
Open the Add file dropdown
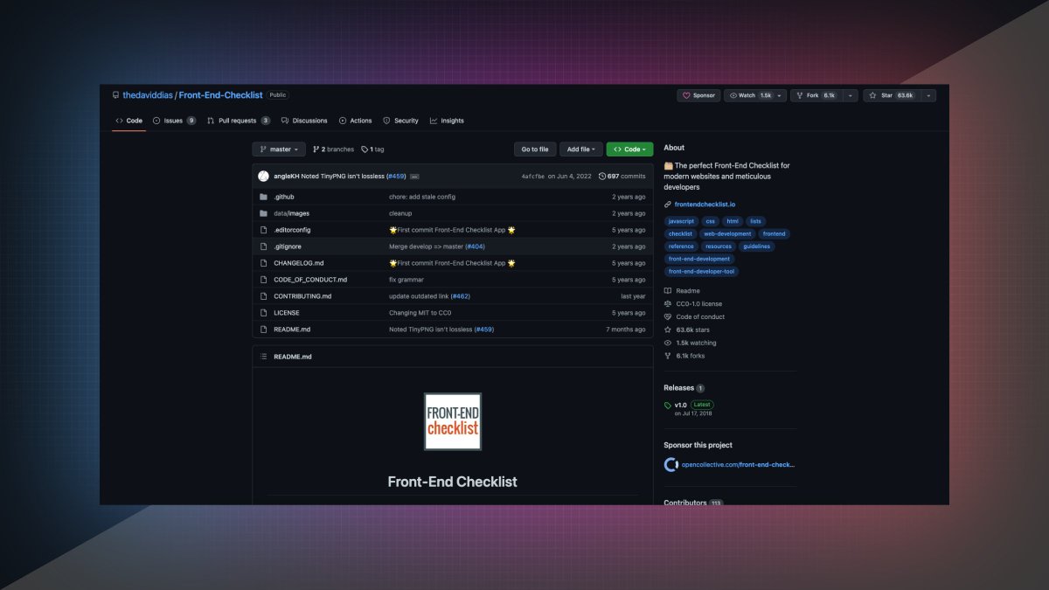click(581, 149)
